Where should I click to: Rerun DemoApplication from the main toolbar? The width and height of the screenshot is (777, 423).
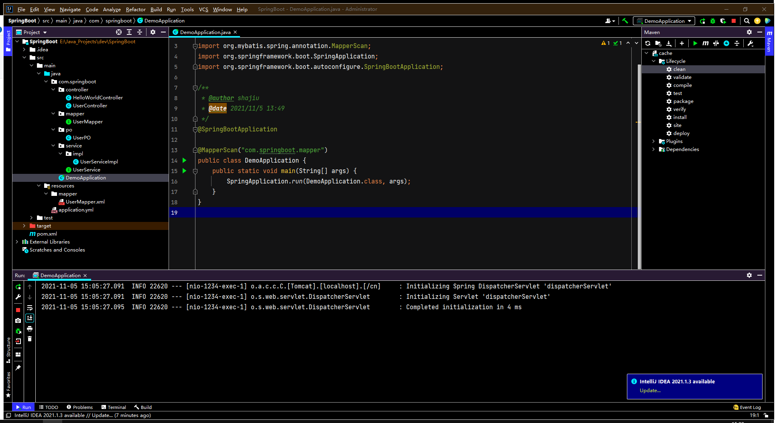click(x=702, y=21)
